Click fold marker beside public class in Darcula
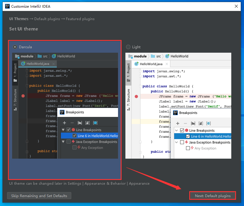 coord(27,86)
